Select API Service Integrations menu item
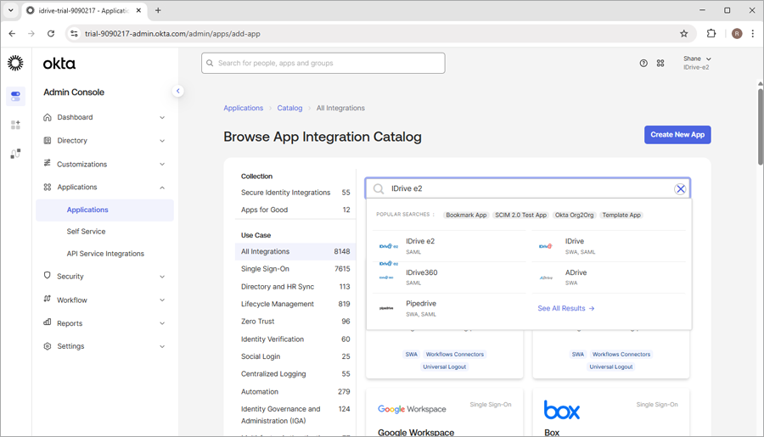The image size is (764, 437). pos(105,254)
